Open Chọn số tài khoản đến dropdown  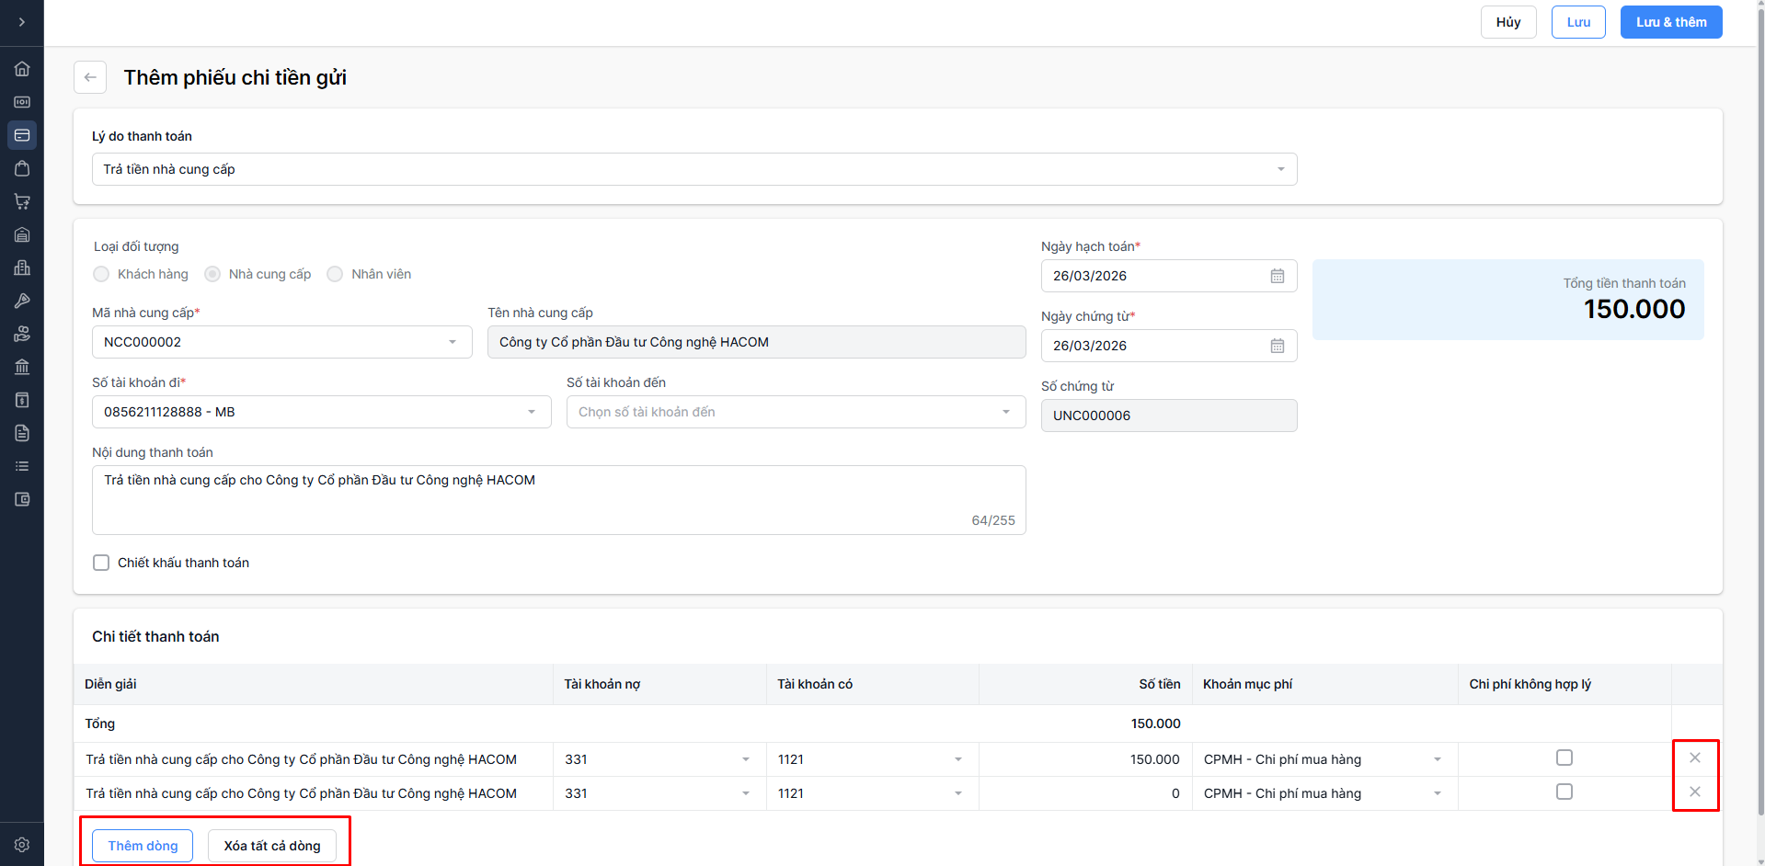point(796,412)
